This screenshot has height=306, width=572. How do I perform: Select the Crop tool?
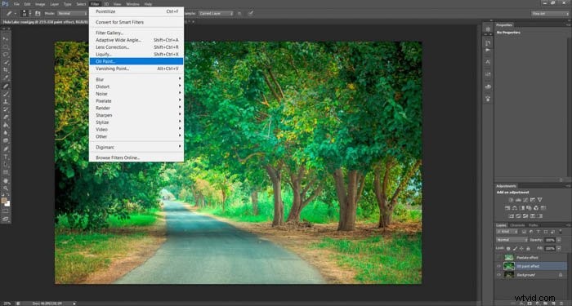click(x=6, y=69)
